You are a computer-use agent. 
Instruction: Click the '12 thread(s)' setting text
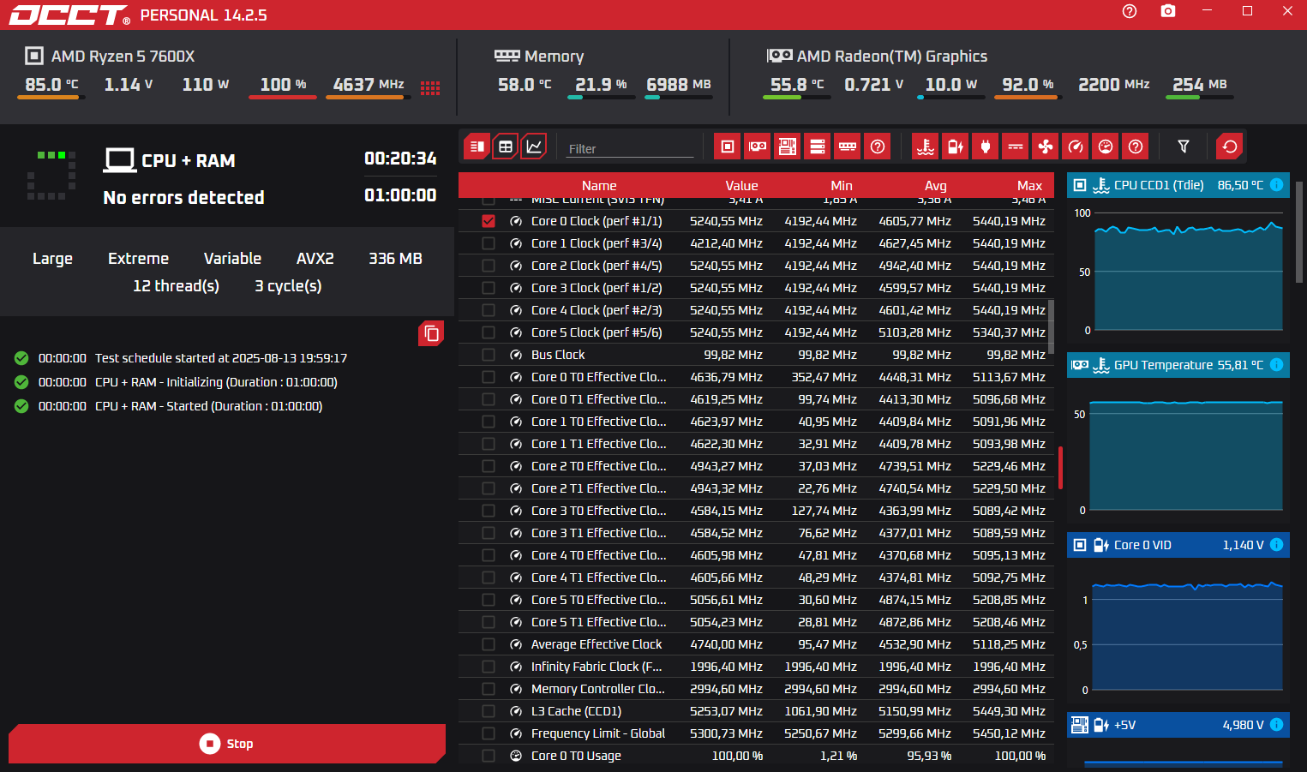pyautogui.click(x=176, y=285)
